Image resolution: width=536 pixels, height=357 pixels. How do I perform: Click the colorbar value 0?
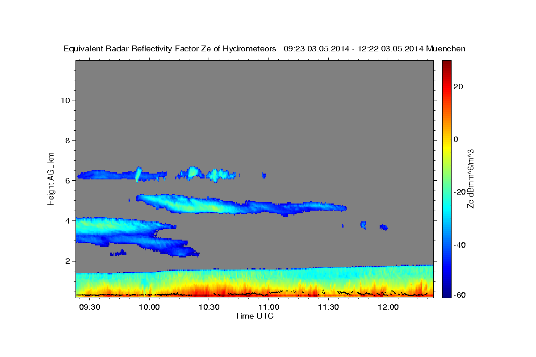[x=456, y=139]
